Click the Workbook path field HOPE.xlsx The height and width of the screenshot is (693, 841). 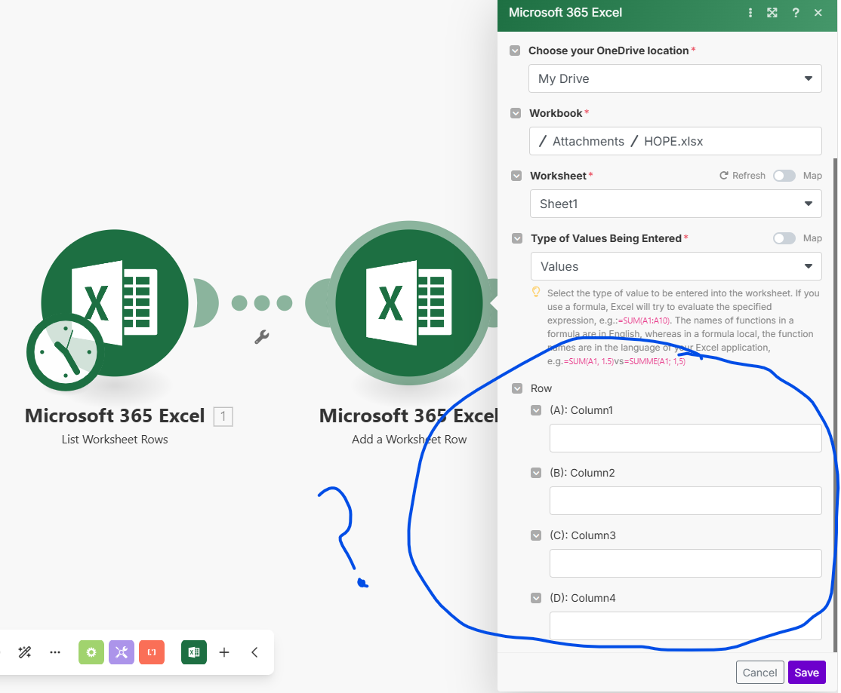click(x=675, y=141)
